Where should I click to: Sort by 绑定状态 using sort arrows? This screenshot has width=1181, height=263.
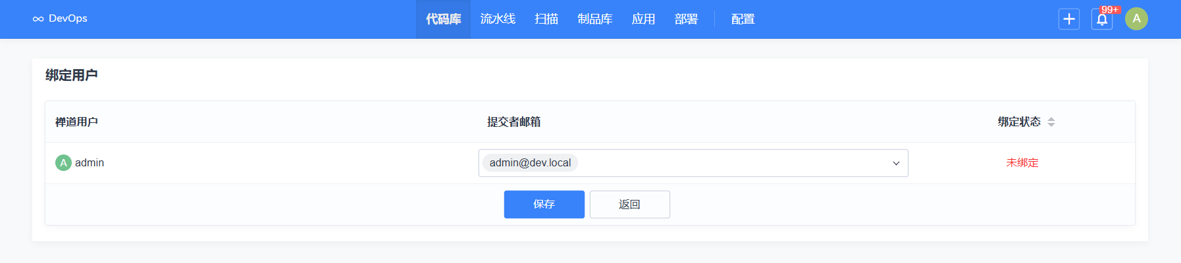(x=1051, y=122)
